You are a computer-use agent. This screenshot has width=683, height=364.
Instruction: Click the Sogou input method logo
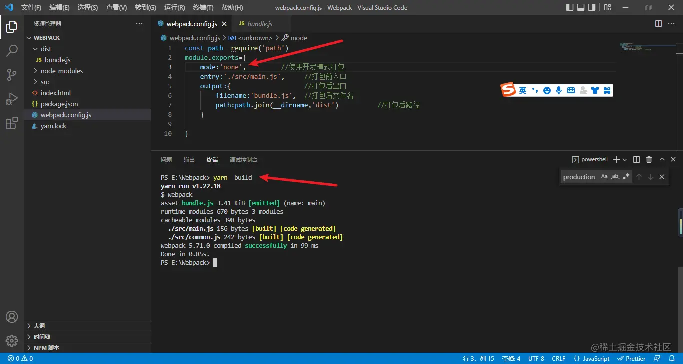tap(508, 90)
